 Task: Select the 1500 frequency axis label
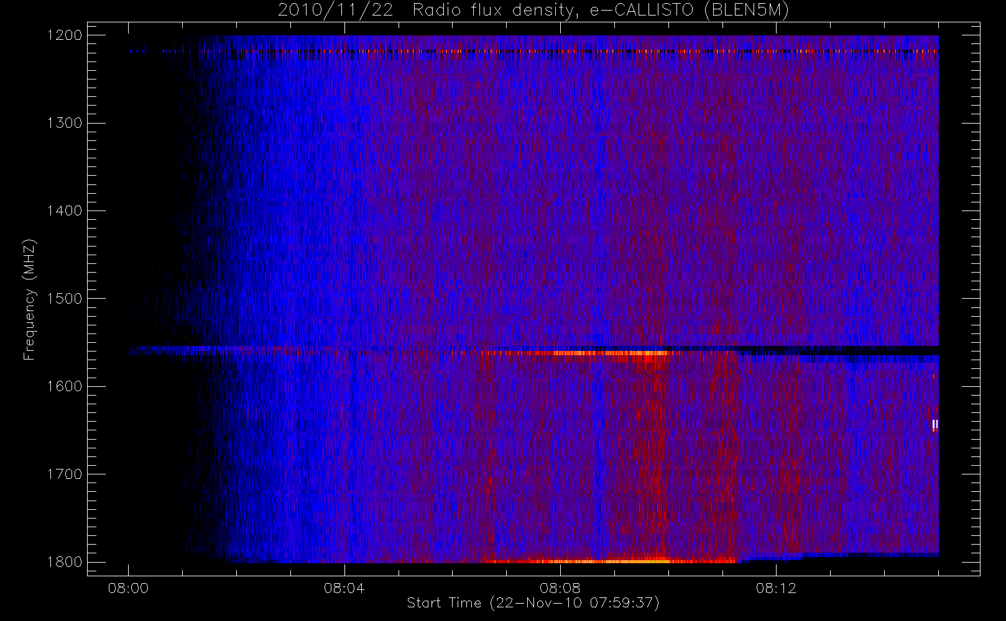[65, 299]
